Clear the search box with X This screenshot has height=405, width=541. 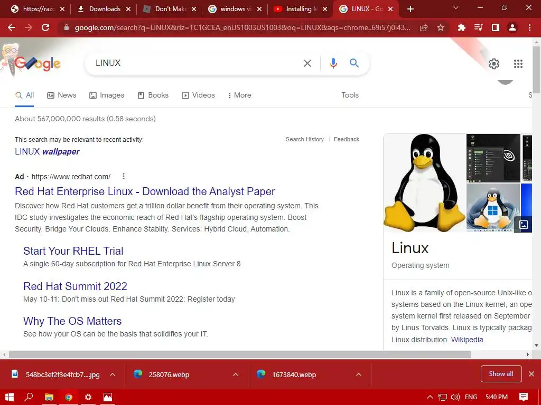tap(307, 63)
